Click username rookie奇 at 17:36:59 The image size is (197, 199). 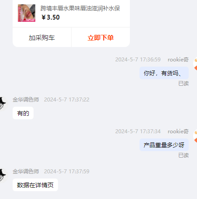pyautogui.click(x=178, y=60)
